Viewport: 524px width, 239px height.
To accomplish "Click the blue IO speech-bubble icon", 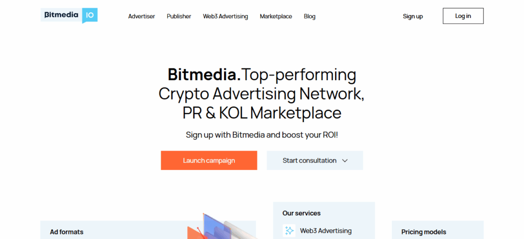I will (90, 15).
